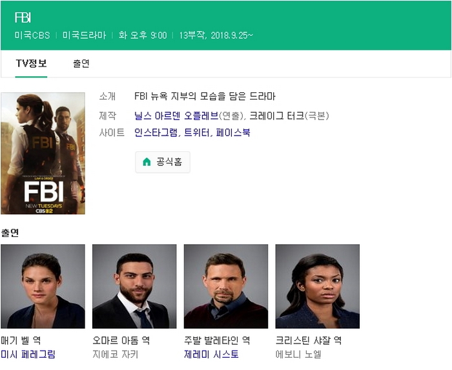Image resolution: width=452 pixels, height=370 pixels.
Task: Click the episode info 13부작, 2018.9.25~
Action: pyautogui.click(x=216, y=36)
